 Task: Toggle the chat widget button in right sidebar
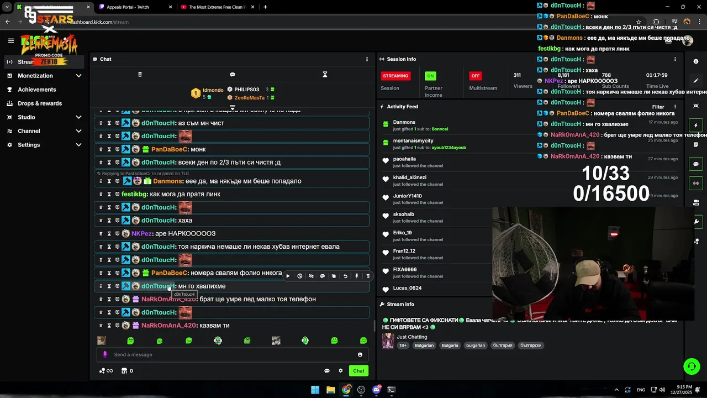[x=696, y=164]
